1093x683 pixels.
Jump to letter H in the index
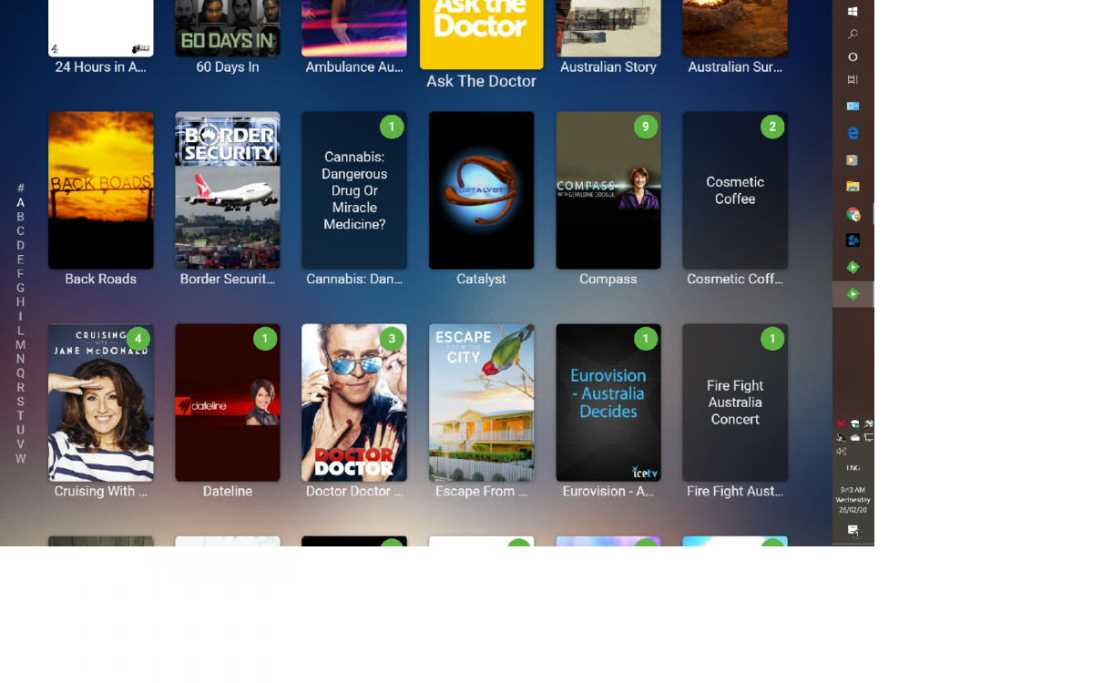(20, 301)
